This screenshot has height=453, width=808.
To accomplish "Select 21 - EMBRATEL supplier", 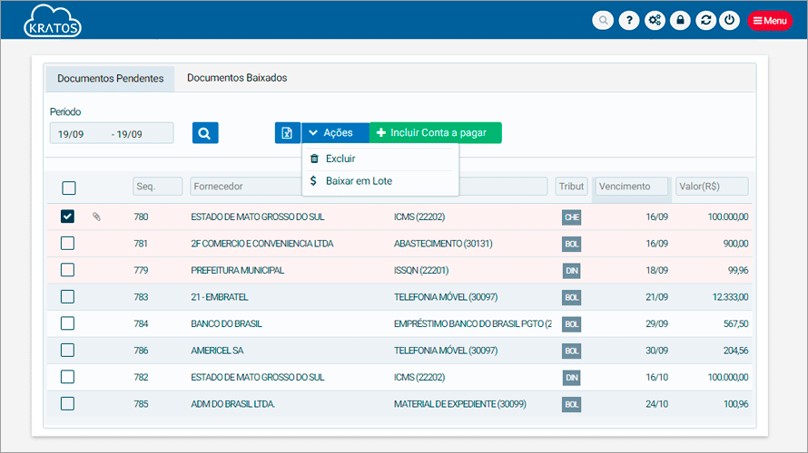I will click(220, 297).
